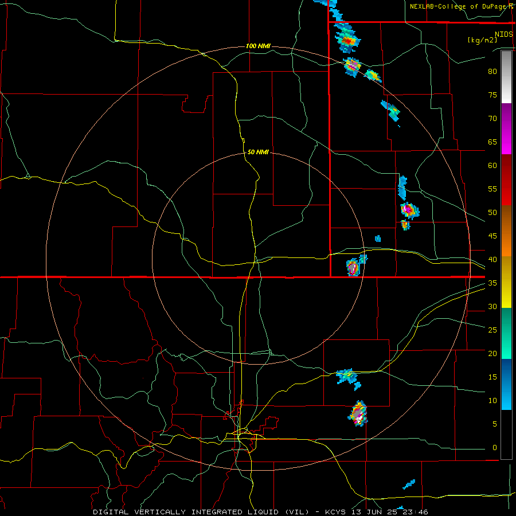
Task: Click the "[kg/m2]" units label
Action: (482, 40)
